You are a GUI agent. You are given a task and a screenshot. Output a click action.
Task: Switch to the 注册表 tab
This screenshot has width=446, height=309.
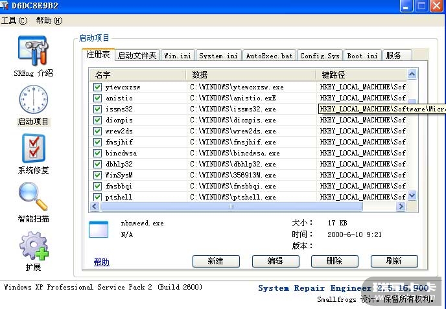pyautogui.click(x=99, y=54)
